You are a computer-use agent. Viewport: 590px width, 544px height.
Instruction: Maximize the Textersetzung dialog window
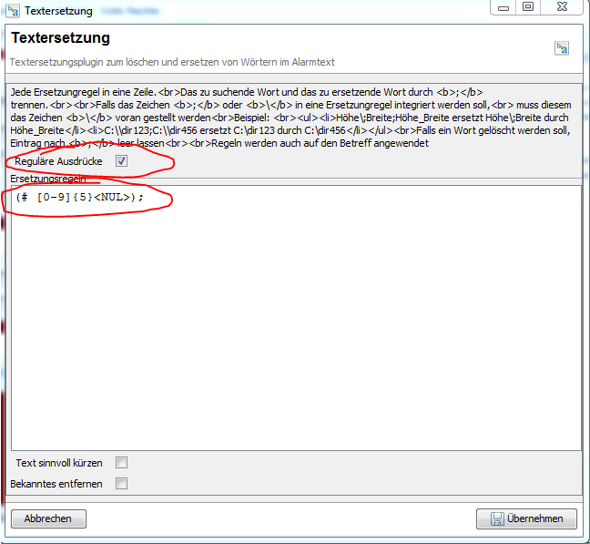(527, 7)
